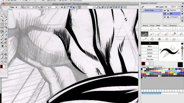Choose the blue Pencil tool
This screenshot has width=184, height=103.
tap(6, 32)
